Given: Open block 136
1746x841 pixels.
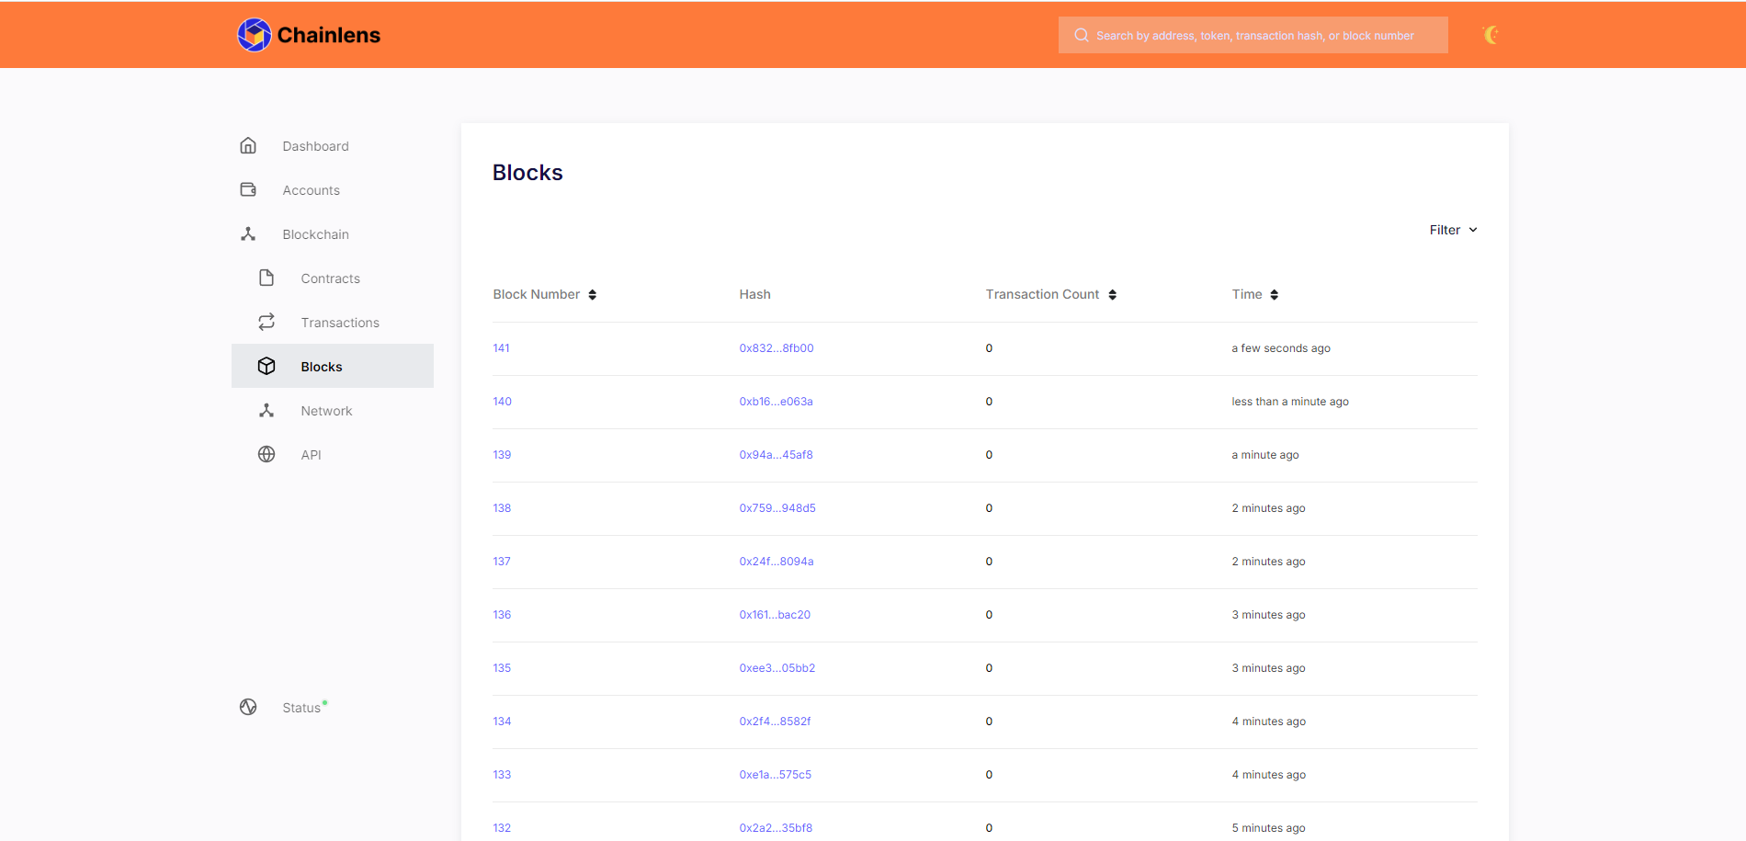Looking at the screenshot, I should pyautogui.click(x=502, y=615).
